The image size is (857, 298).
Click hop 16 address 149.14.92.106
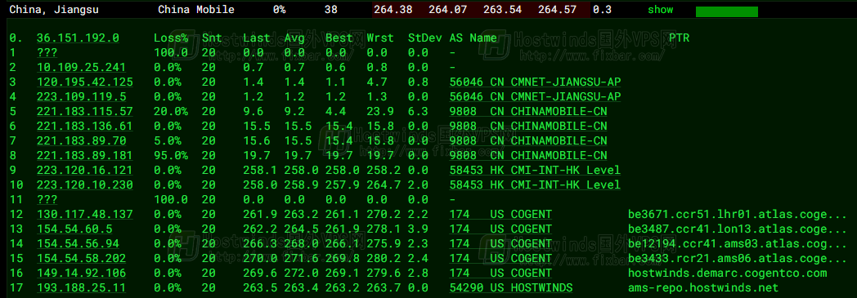pyautogui.click(x=81, y=273)
